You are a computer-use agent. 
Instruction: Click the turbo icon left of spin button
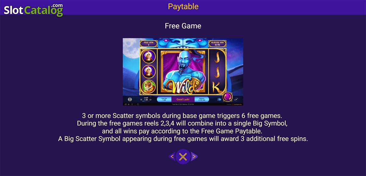coord(219,99)
